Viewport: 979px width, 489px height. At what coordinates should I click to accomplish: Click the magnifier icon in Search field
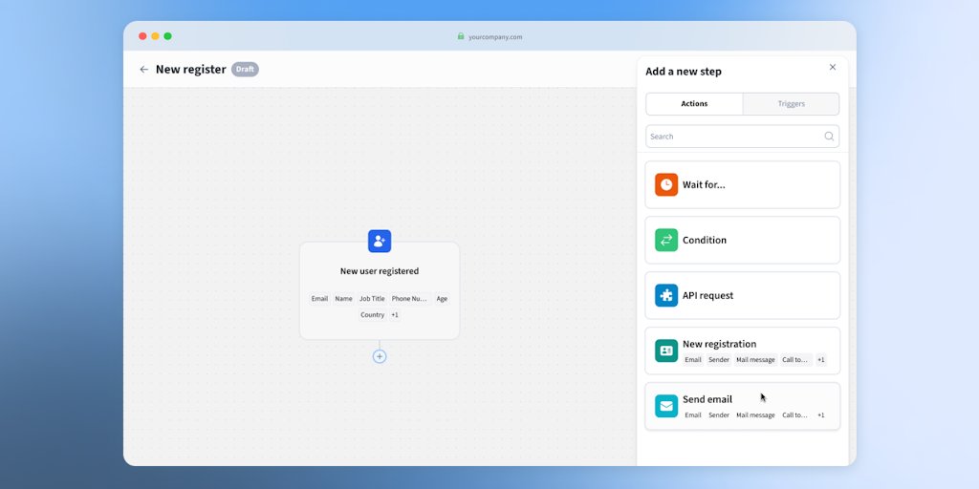tap(829, 137)
